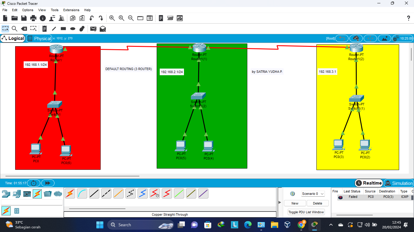Select the Draw Ellipse tool
Image resolution: width=414 pixels, height=232 pixels.
[x=73, y=29]
